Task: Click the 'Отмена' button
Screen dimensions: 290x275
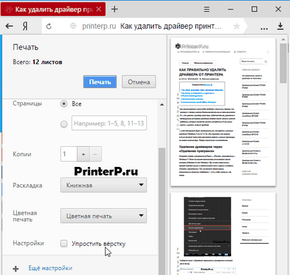Action: 139,82
